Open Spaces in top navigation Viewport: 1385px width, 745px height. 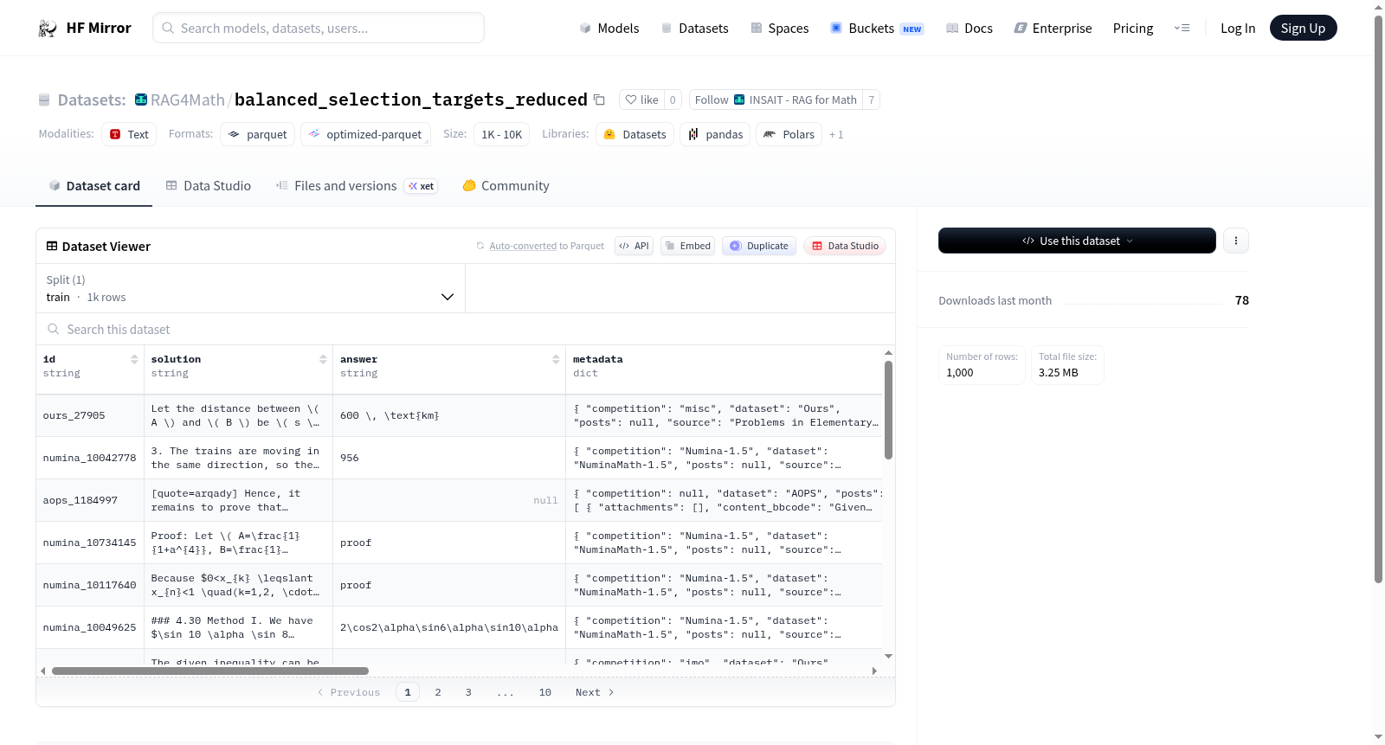779,29
